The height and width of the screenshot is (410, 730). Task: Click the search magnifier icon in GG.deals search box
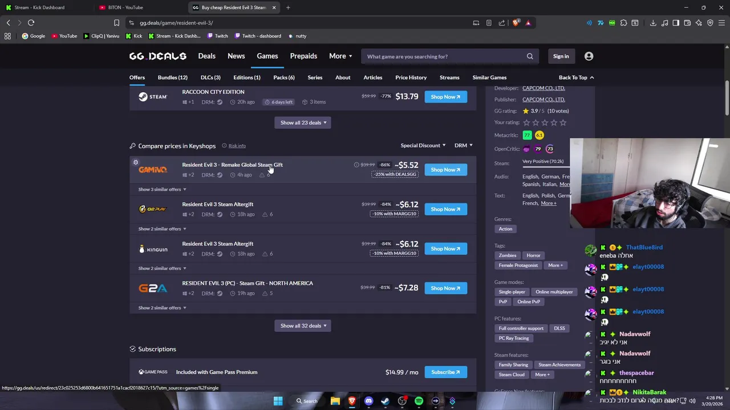pos(530,56)
